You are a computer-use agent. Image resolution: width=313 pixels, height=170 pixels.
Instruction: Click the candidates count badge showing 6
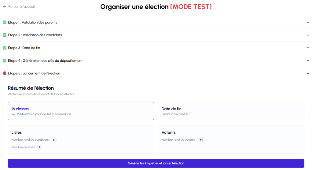tap(54, 140)
